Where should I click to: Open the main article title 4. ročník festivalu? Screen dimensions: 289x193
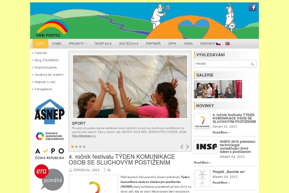[x=122, y=160]
